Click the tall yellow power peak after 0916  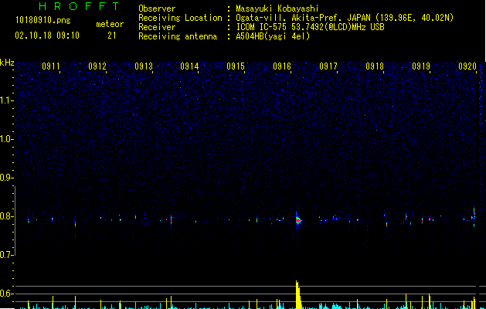pyautogui.click(x=298, y=295)
